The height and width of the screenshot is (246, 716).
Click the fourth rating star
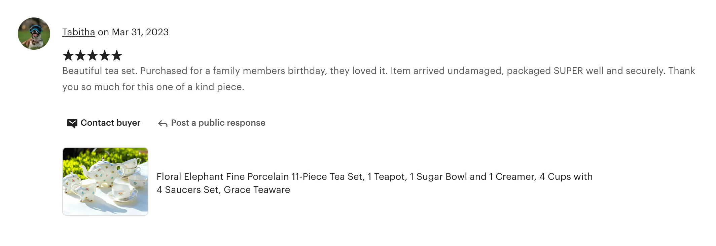coord(105,55)
